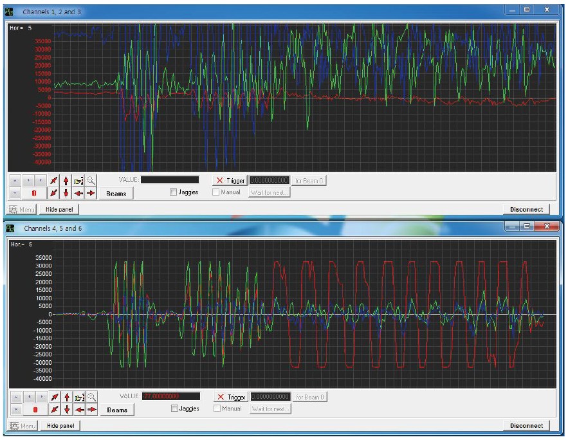Click app icon in Channels 4, 5 and 6 title bar
Viewport: 568px width, 440px height.
point(10,228)
